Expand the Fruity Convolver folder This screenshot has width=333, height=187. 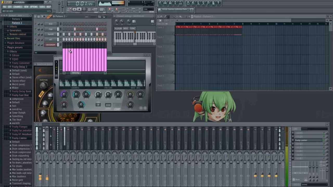tap(21, 63)
